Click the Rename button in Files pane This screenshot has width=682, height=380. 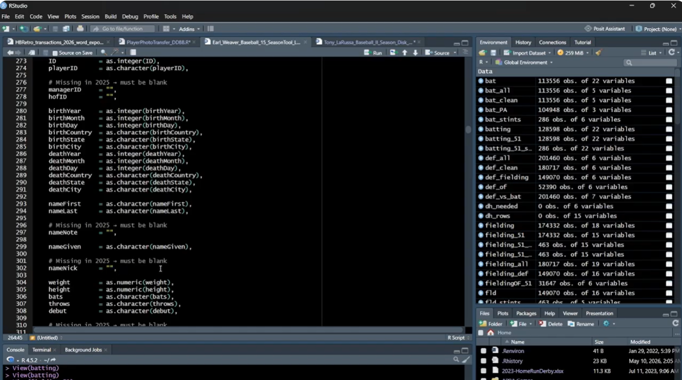pyautogui.click(x=581, y=324)
